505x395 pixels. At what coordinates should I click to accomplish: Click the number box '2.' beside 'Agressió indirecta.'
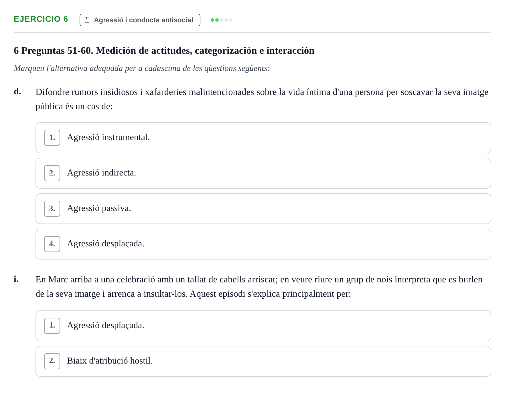pos(52,173)
